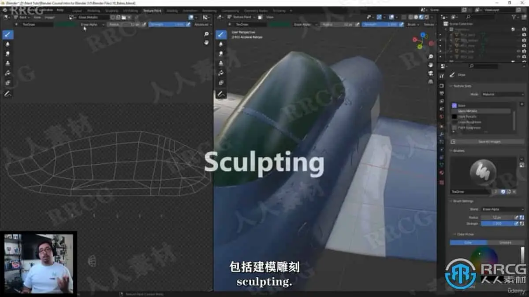Open the View menu in 3D viewport header
Image resolution: width=529 pixels, height=297 pixels.
(x=270, y=17)
